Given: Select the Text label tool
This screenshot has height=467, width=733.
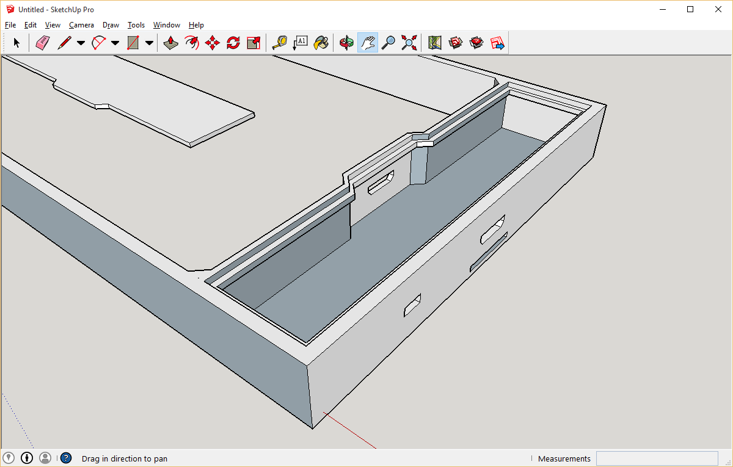Looking at the screenshot, I should point(300,43).
